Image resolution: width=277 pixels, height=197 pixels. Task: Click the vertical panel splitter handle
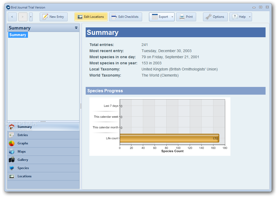click(81, 106)
